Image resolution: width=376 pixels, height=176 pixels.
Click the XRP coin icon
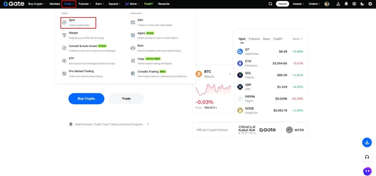(240, 87)
